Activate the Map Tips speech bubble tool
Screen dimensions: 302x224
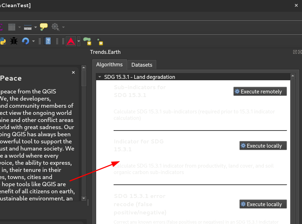[x=44, y=27]
